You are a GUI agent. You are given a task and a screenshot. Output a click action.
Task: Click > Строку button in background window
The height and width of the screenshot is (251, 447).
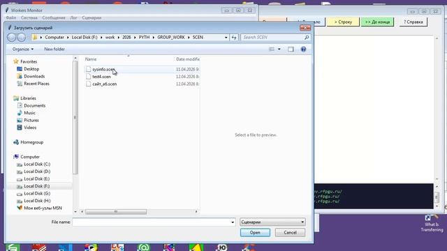coord(343,22)
